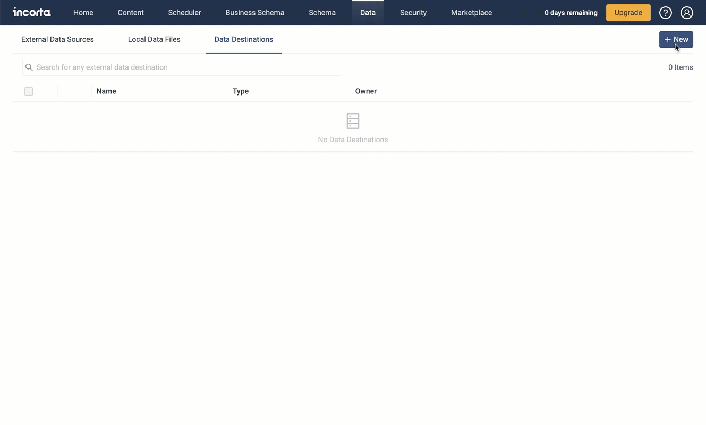
Task: Click the '0 Items' count
Action: [x=681, y=67]
